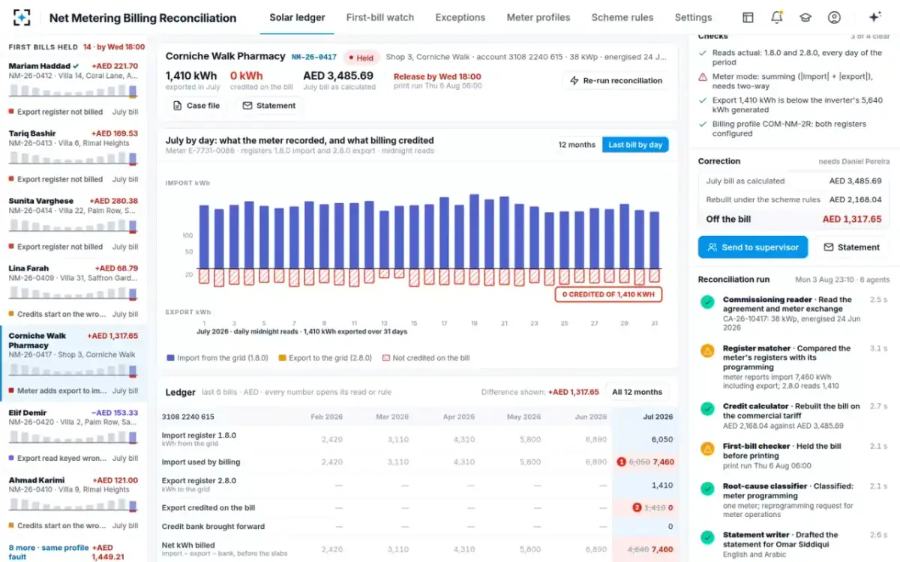Open the Settings tab
900x562 pixels.
point(693,17)
